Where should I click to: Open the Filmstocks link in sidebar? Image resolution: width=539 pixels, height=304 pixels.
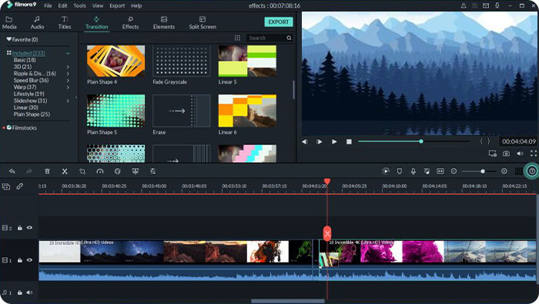point(24,128)
